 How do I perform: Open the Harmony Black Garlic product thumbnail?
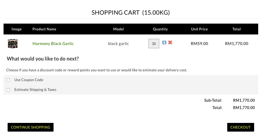pos(13,44)
